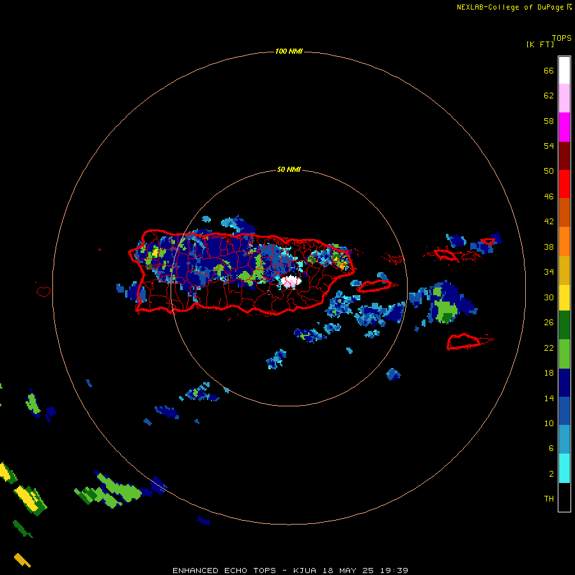Select the light orange legend swatch
The width and height of the screenshot is (575, 575).
(564, 241)
